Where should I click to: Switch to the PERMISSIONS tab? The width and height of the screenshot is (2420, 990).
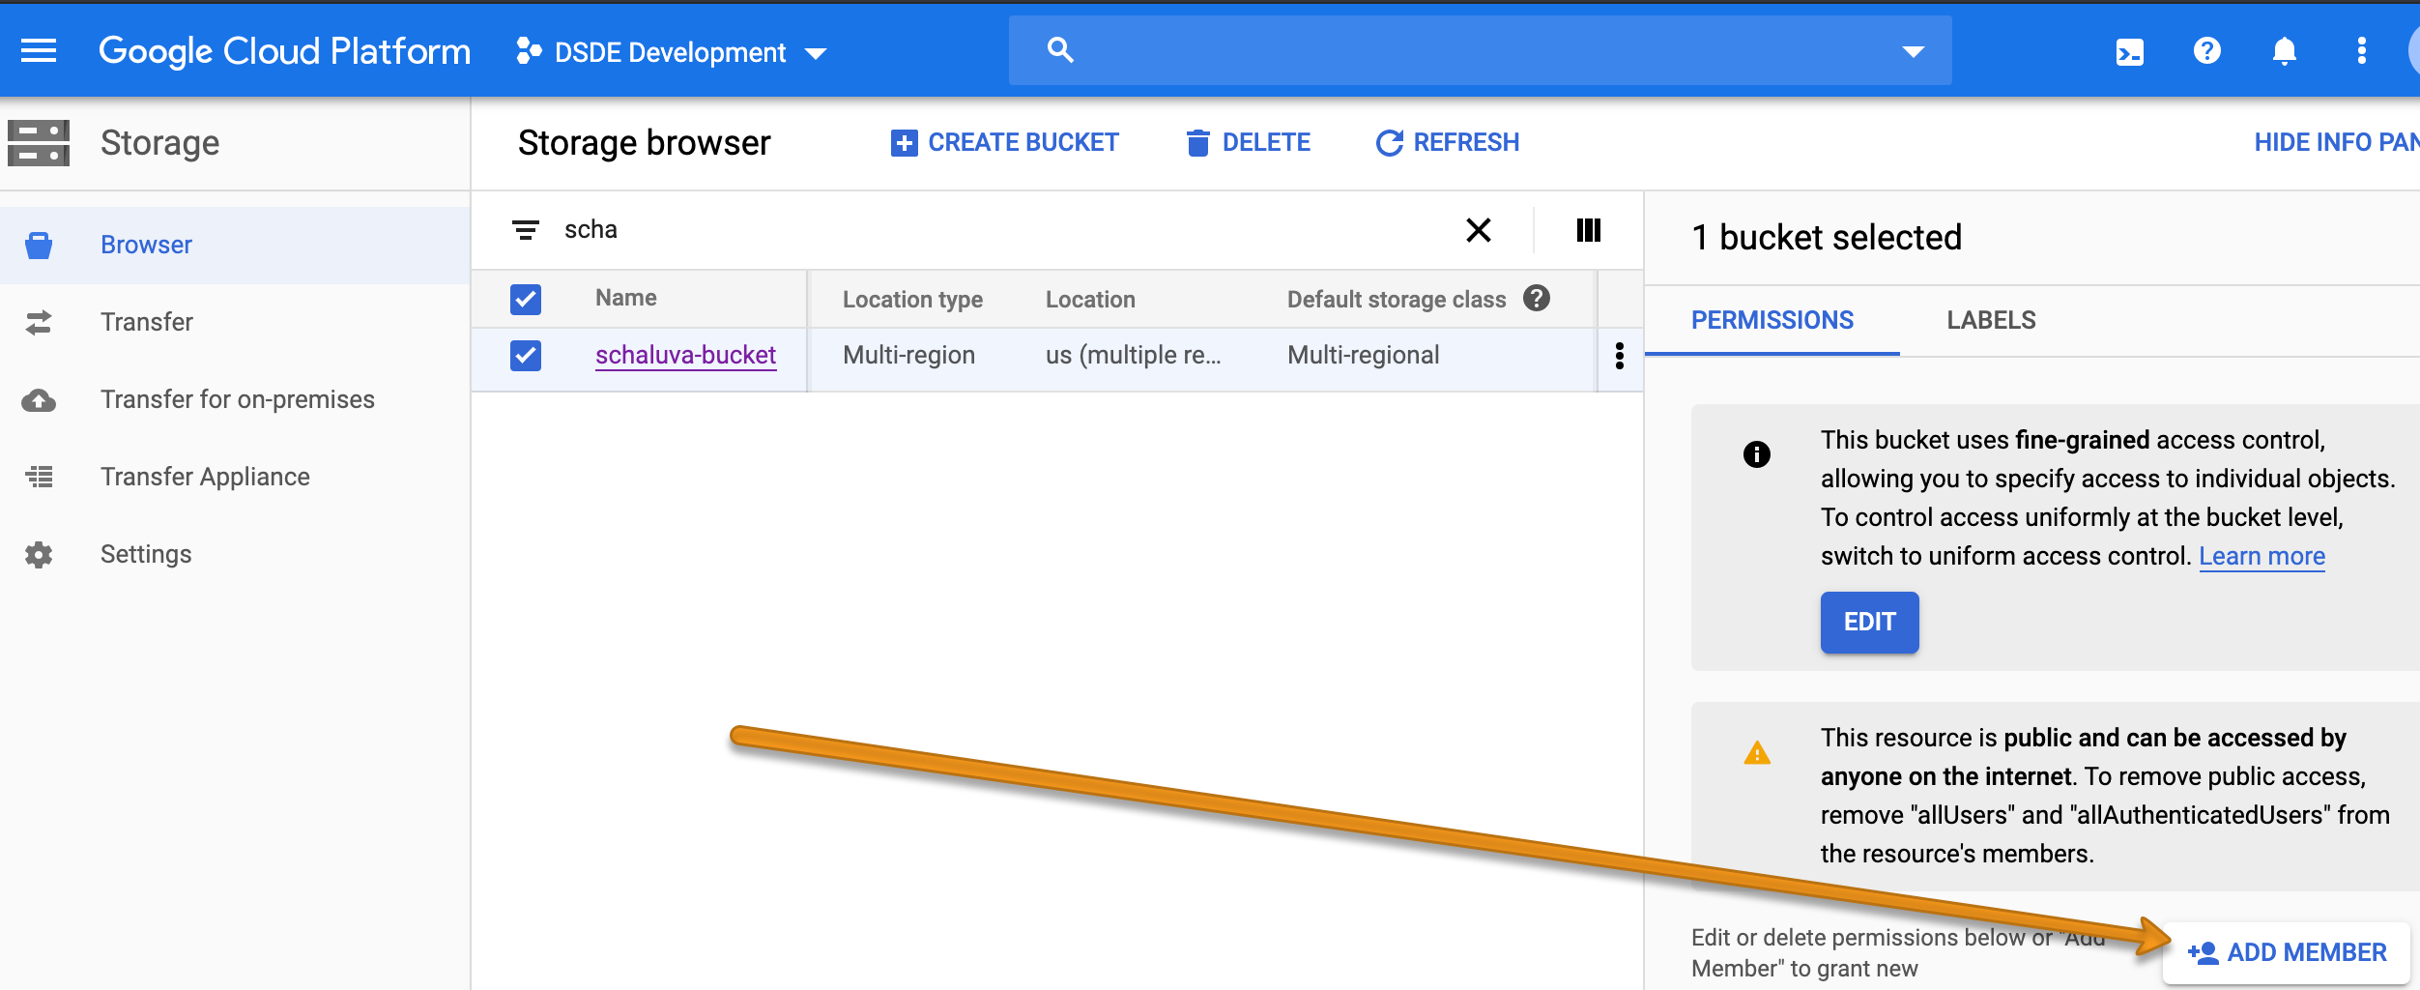[1772, 320]
